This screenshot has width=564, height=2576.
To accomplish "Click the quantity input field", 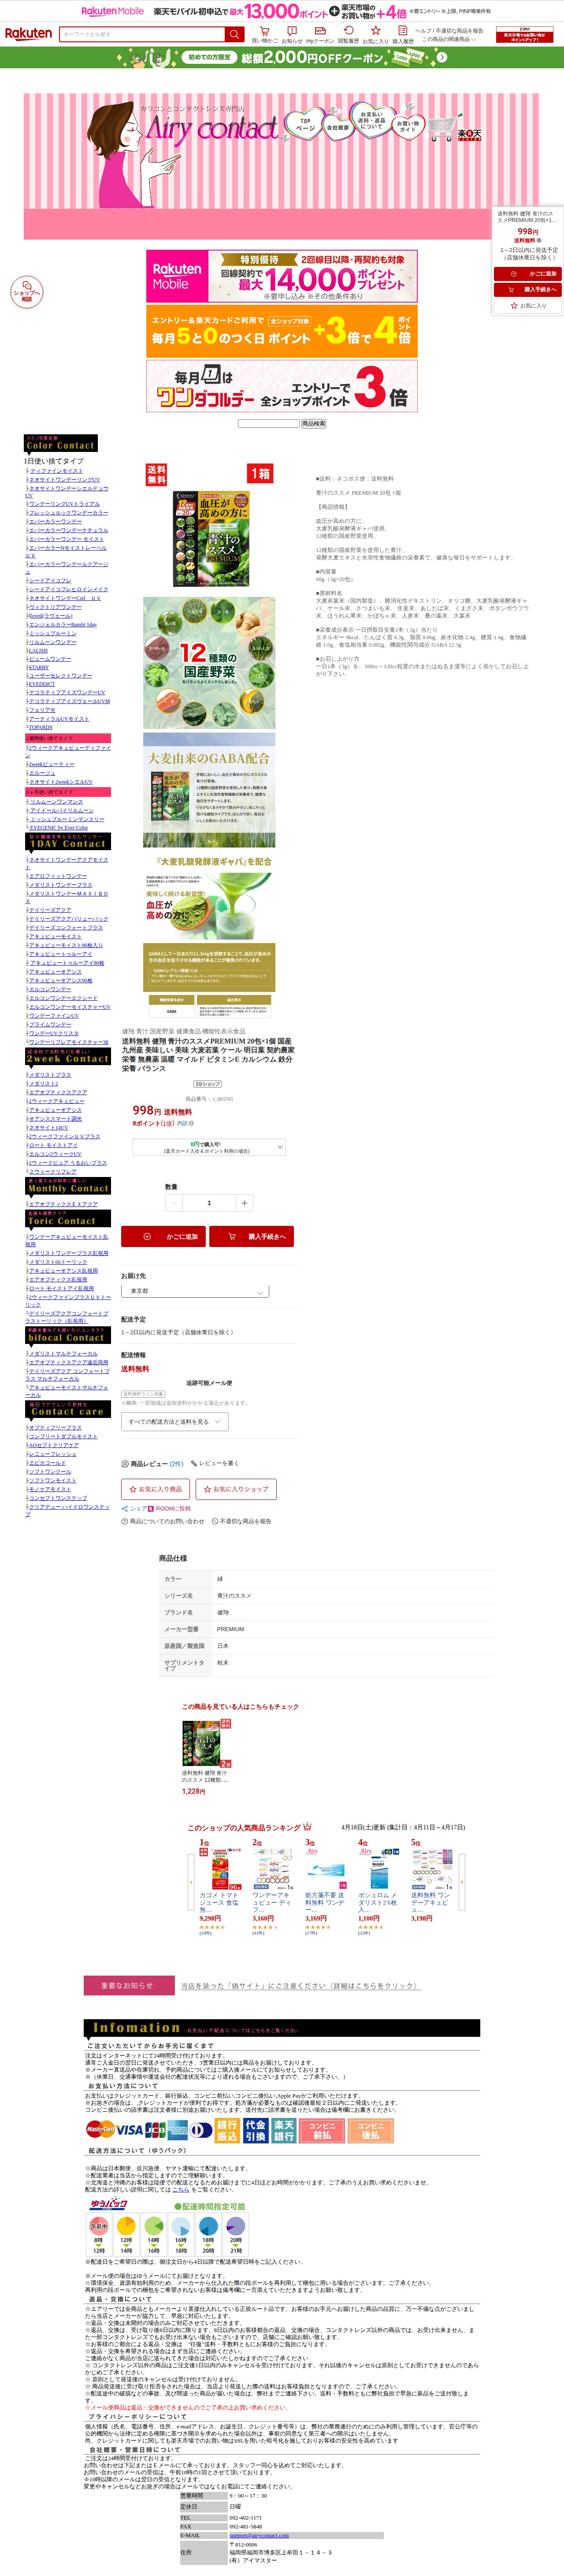I will 208,1203.
